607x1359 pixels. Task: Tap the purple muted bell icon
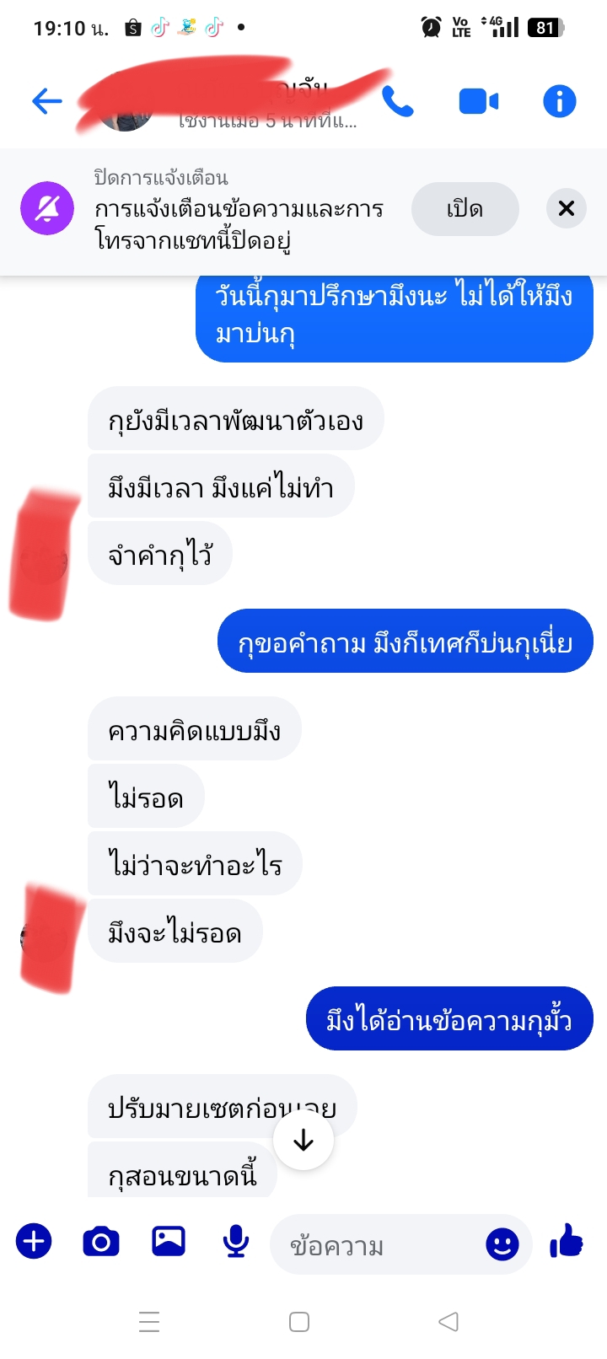pos(47,208)
